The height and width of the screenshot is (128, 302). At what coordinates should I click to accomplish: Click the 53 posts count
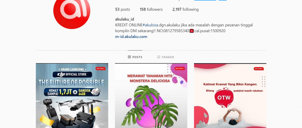(x=123, y=9)
